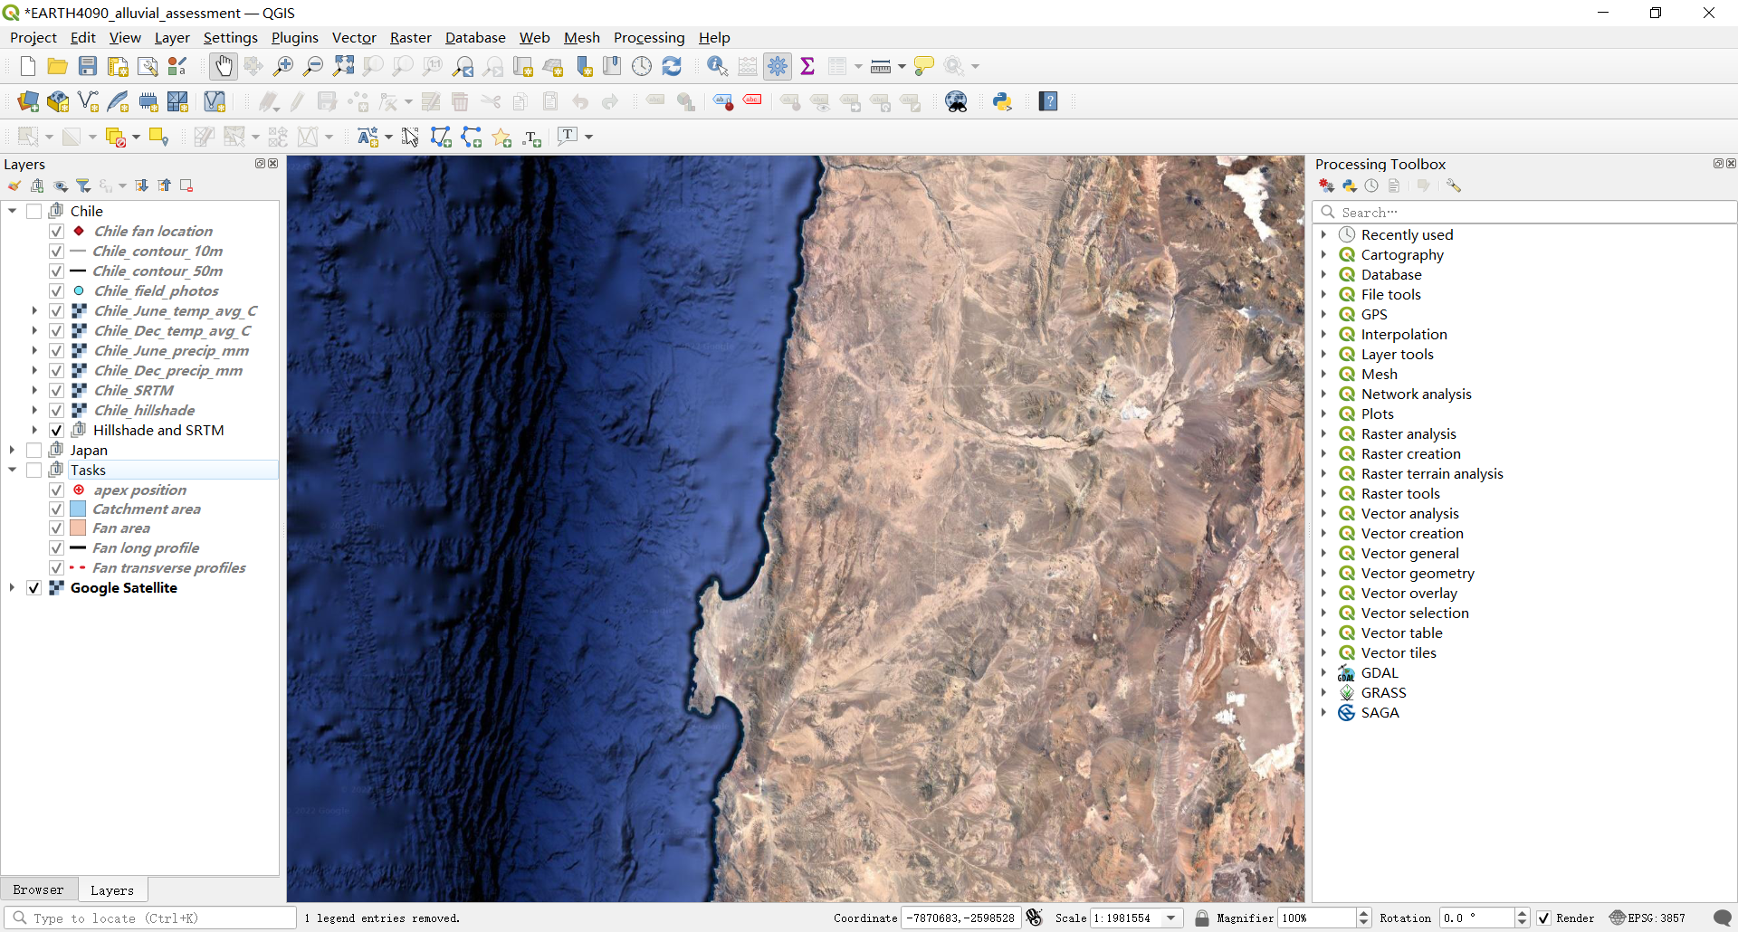Toggle the Tasks group checkbox
This screenshot has width=1738, height=932.
pos(34,470)
